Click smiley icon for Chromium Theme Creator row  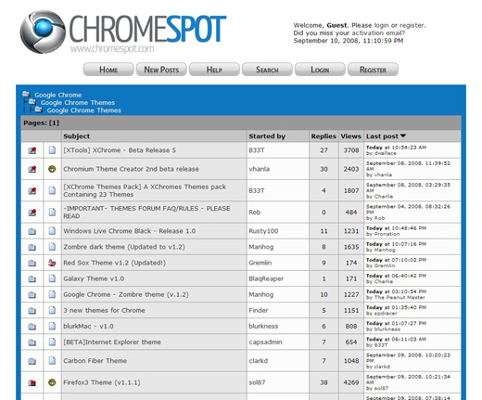pyautogui.click(x=52, y=169)
